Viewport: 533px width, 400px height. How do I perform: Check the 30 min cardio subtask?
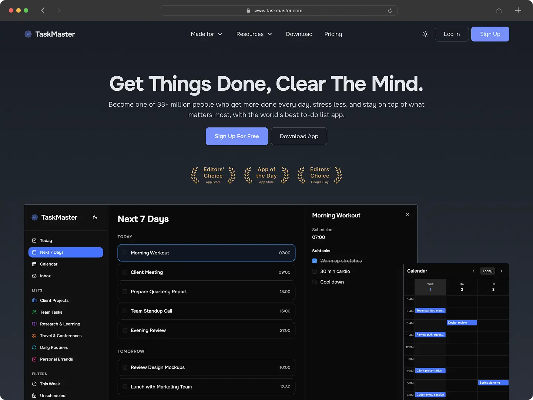[315, 271]
